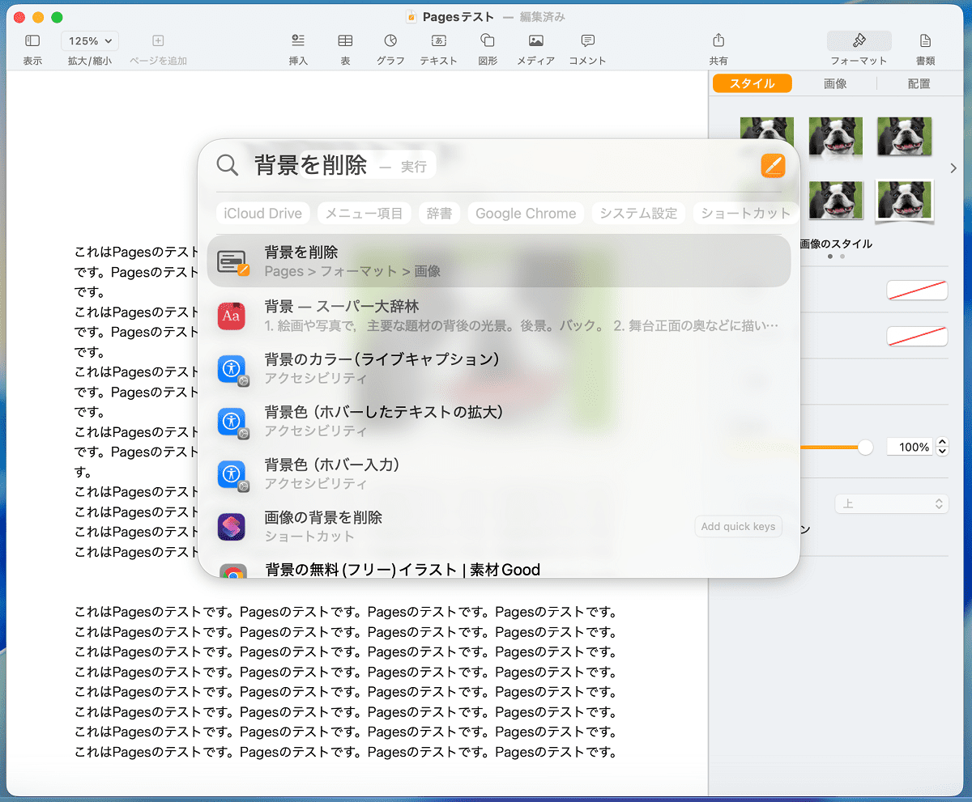
Task: Select the bottom-right dog style with white frame
Action: [904, 200]
